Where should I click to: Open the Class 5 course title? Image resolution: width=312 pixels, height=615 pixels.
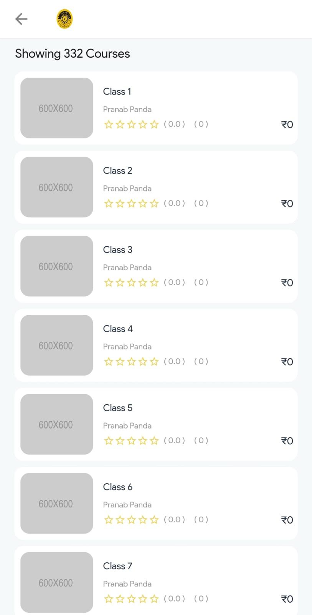tap(117, 408)
